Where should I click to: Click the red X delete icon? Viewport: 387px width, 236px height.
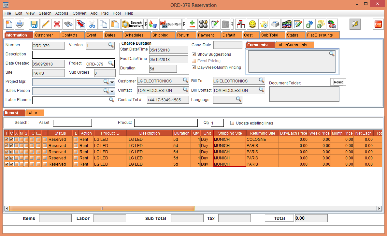click(x=57, y=24)
